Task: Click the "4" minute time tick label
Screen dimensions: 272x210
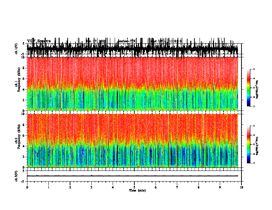Action: point(113,187)
